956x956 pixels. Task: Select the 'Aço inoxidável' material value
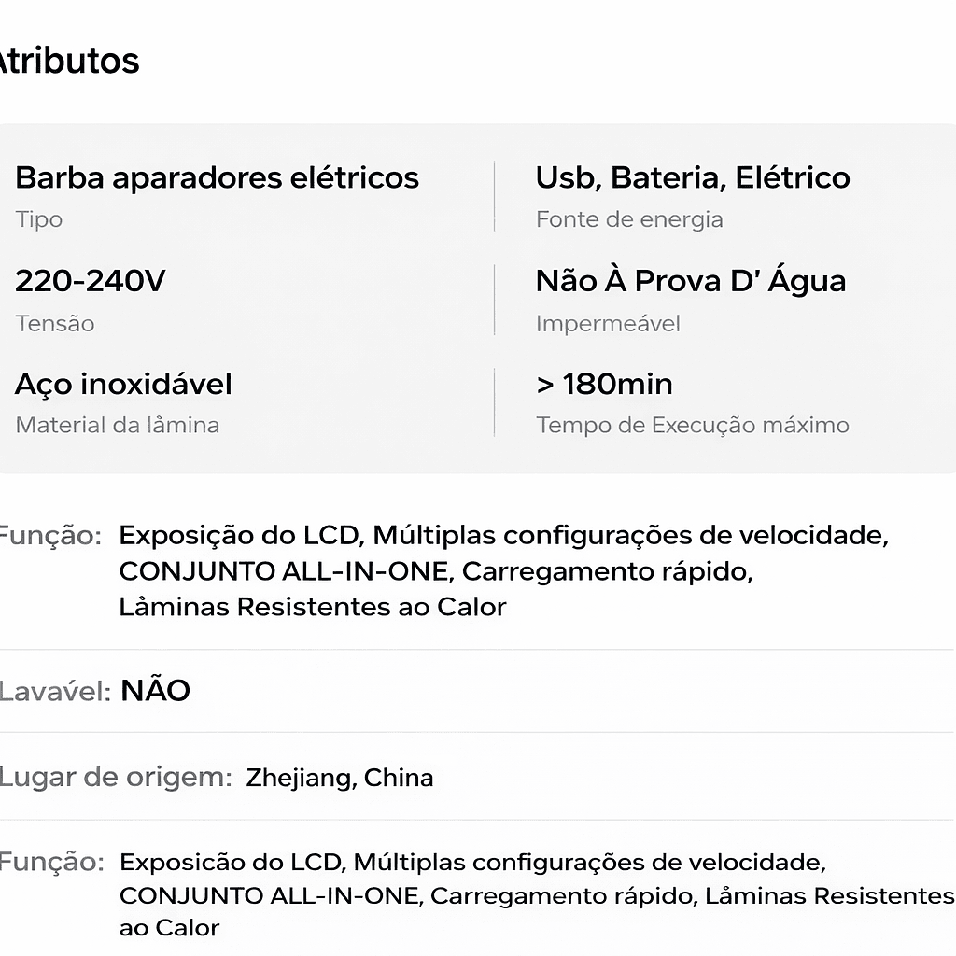(x=123, y=384)
